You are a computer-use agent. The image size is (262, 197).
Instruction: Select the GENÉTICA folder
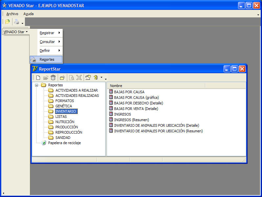[64, 106]
